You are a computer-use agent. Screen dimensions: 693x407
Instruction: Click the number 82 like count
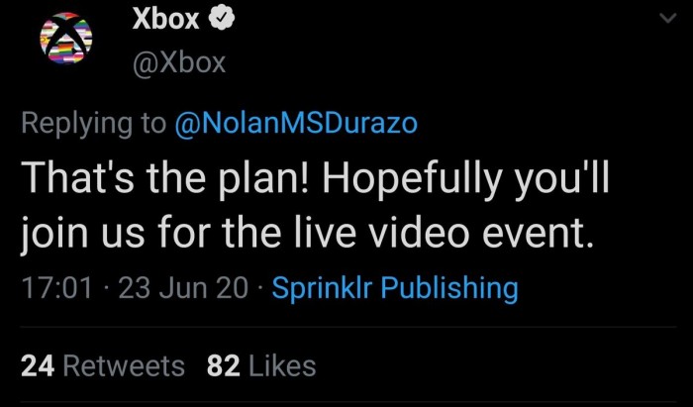click(222, 365)
